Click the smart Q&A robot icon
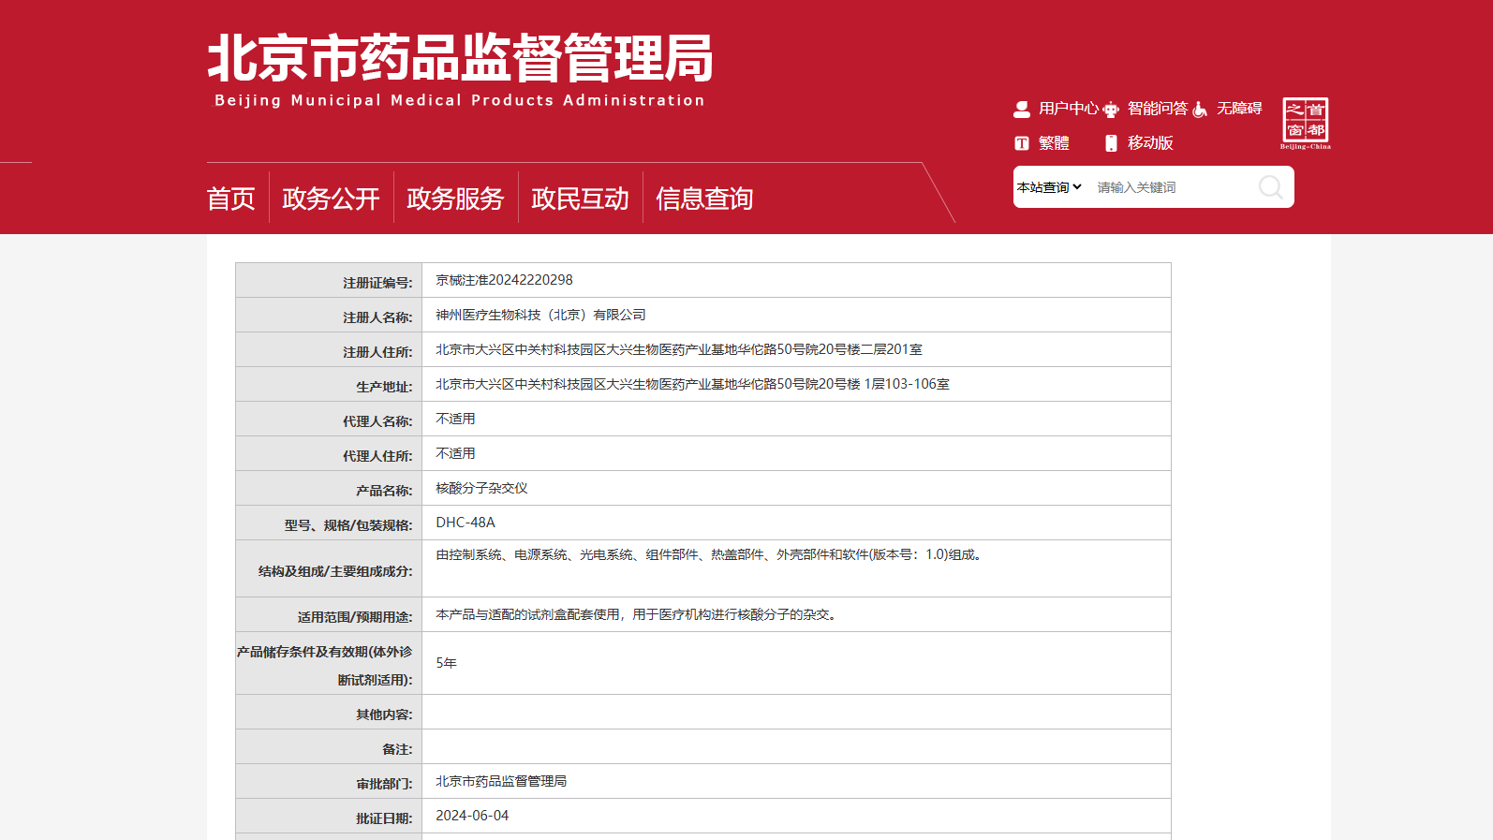1493x840 pixels. coord(1111,110)
